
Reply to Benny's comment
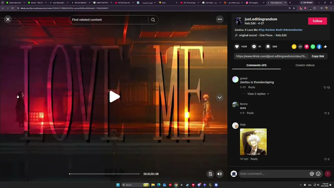pos(250,113)
